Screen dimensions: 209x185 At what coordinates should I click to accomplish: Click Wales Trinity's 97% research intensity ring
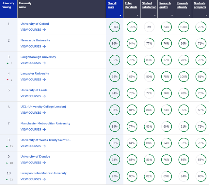[x=184, y=143]
